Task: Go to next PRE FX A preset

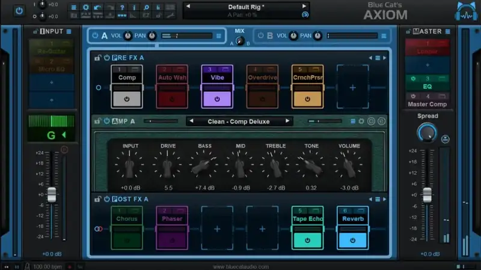Action: click(385, 58)
